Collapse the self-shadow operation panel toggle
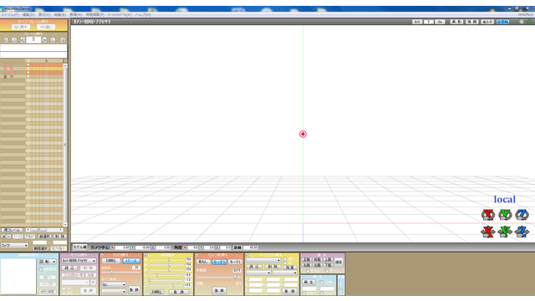The width and height of the screenshot is (535, 301). 197,255
